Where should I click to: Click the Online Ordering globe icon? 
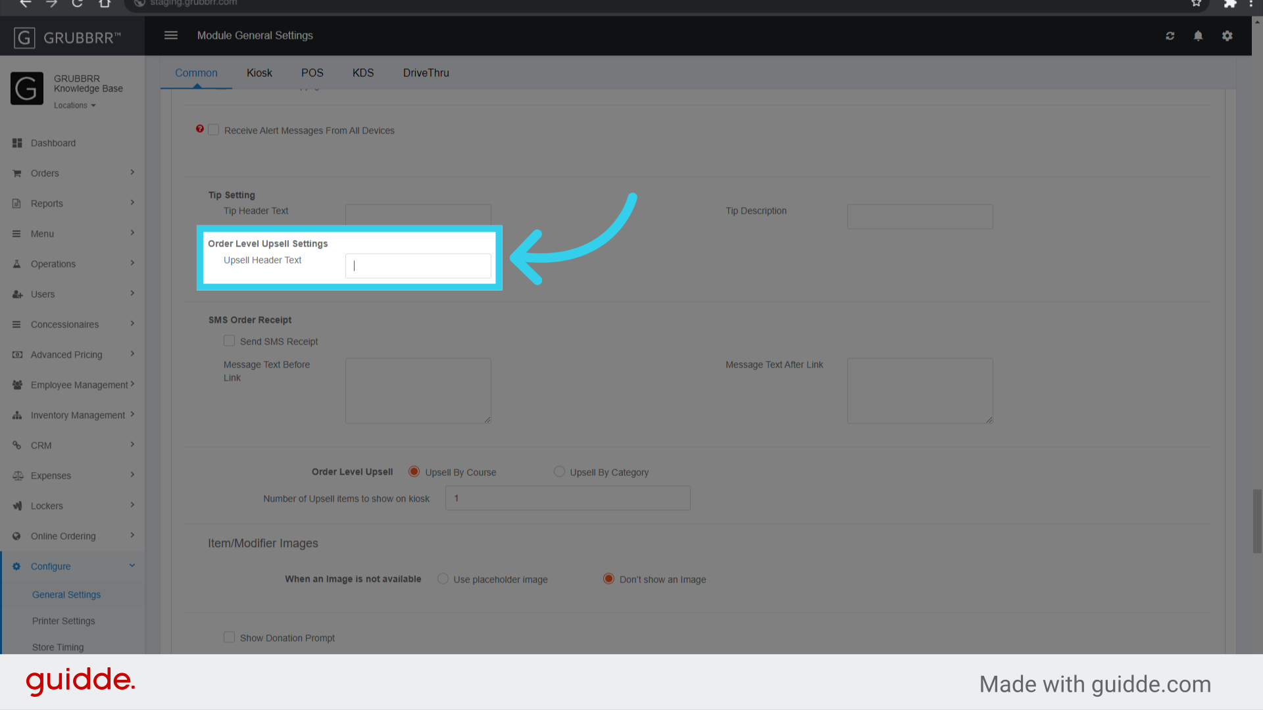(x=17, y=536)
